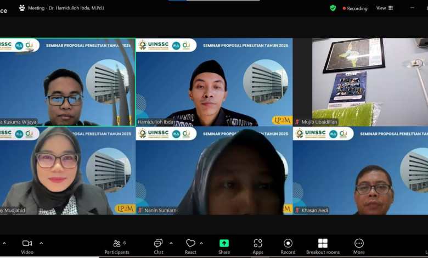The width and height of the screenshot is (428, 258).
Task: Open the React heart menu
Action: click(x=190, y=247)
